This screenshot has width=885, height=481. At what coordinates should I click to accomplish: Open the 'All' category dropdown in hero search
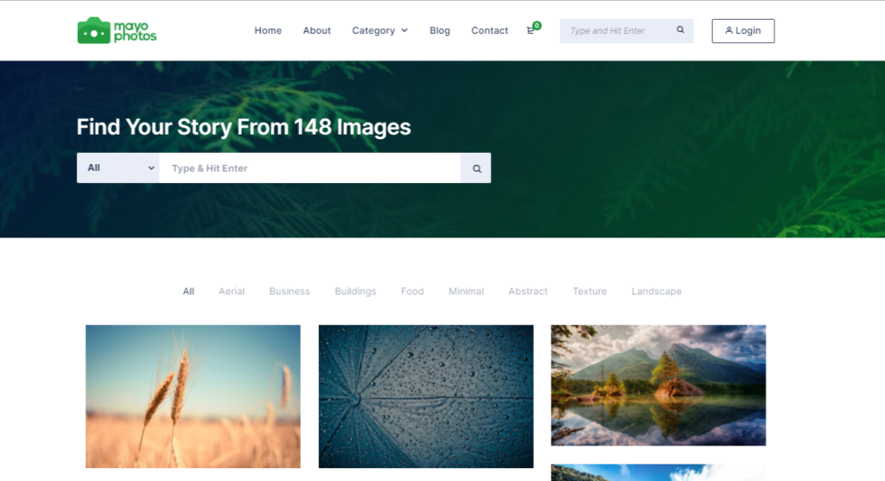pyautogui.click(x=118, y=168)
